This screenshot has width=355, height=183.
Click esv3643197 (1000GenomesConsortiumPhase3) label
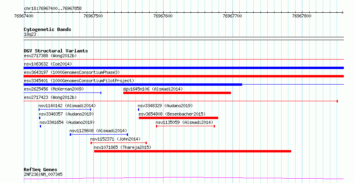point(72,72)
